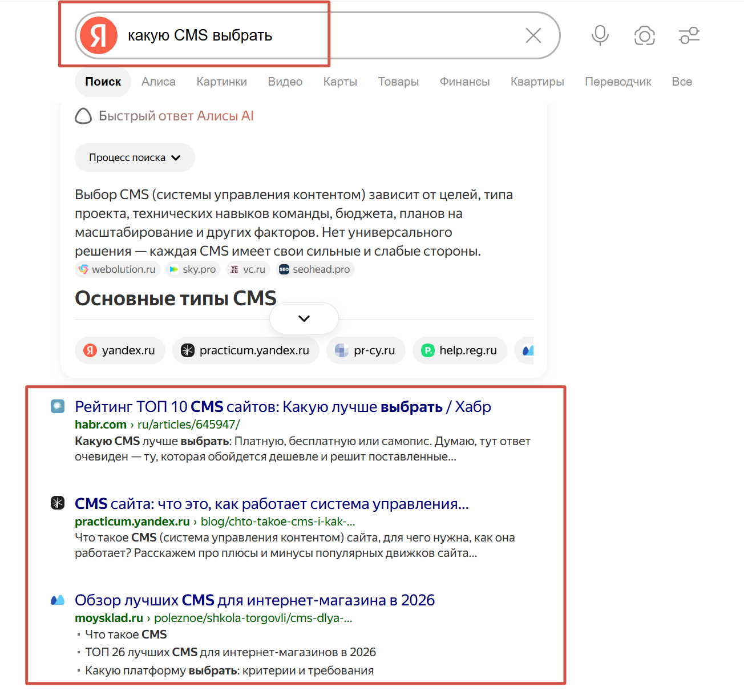Click the habr.com result favicon
This screenshot has height=691, width=744.
tap(58, 406)
